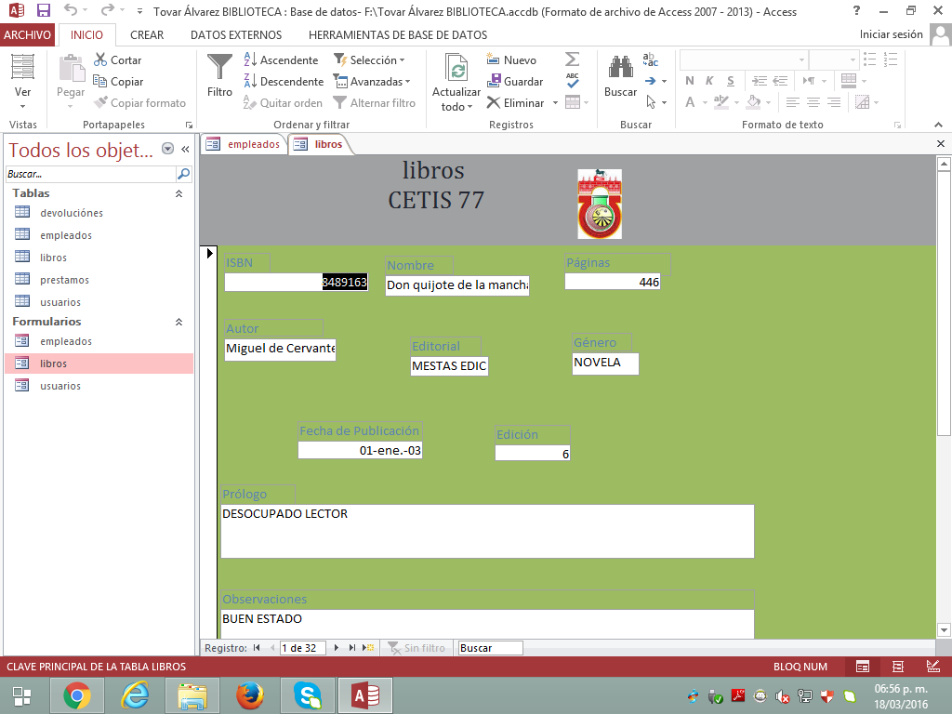Switch to form view in status bar
The width and height of the screenshot is (952, 714).
tap(863, 667)
